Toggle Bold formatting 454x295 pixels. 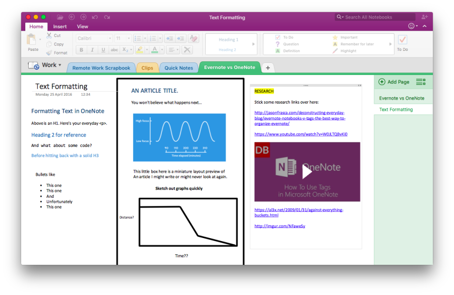click(x=81, y=50)
